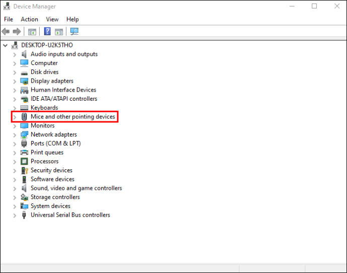The image size is (347, 273).
Task: Click the Software devices icon
Action: click(x=24, y=179)
